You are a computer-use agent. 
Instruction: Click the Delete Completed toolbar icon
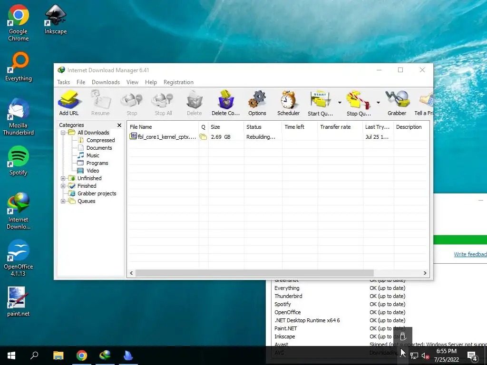pos(226,103)
